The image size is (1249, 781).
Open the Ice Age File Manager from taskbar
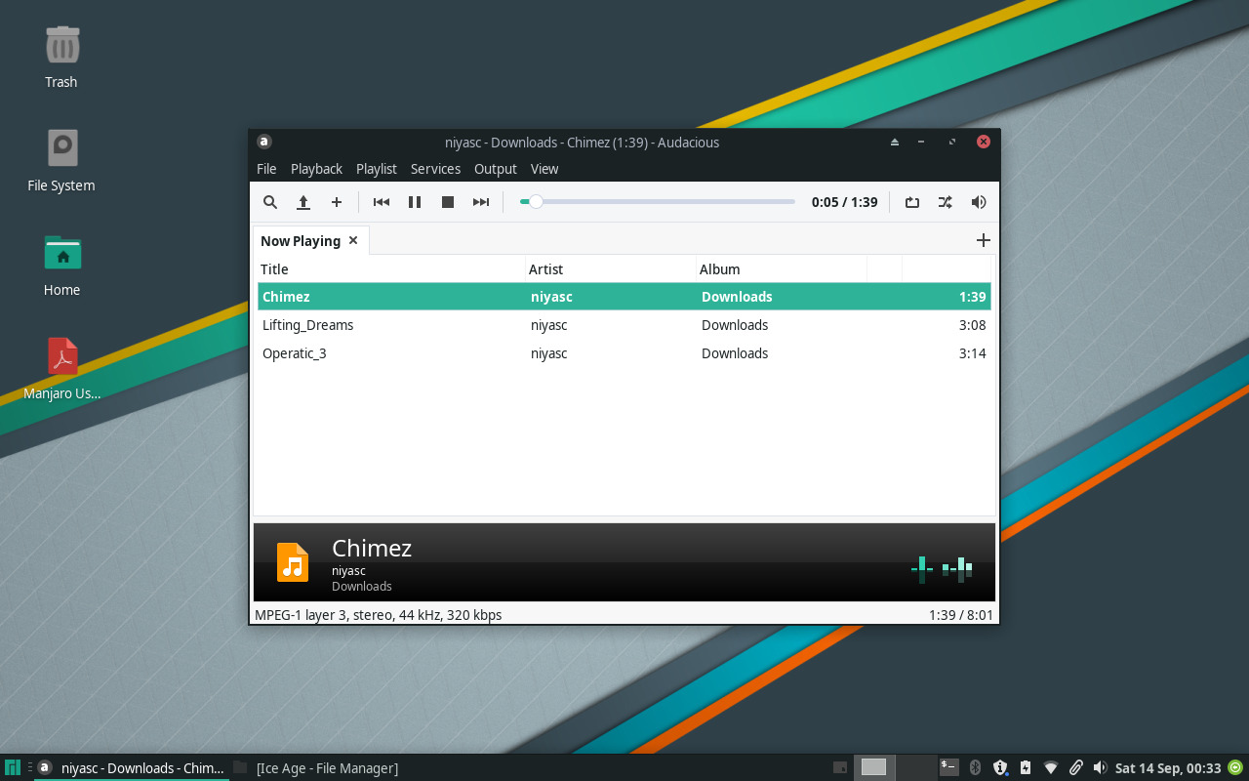327,767
